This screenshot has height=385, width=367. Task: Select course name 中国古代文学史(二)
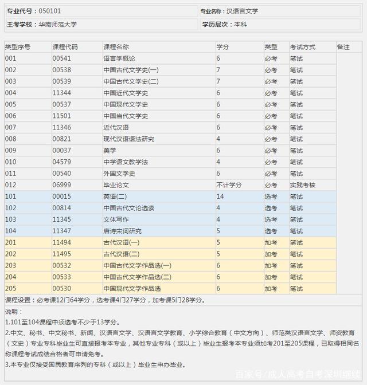131,81
